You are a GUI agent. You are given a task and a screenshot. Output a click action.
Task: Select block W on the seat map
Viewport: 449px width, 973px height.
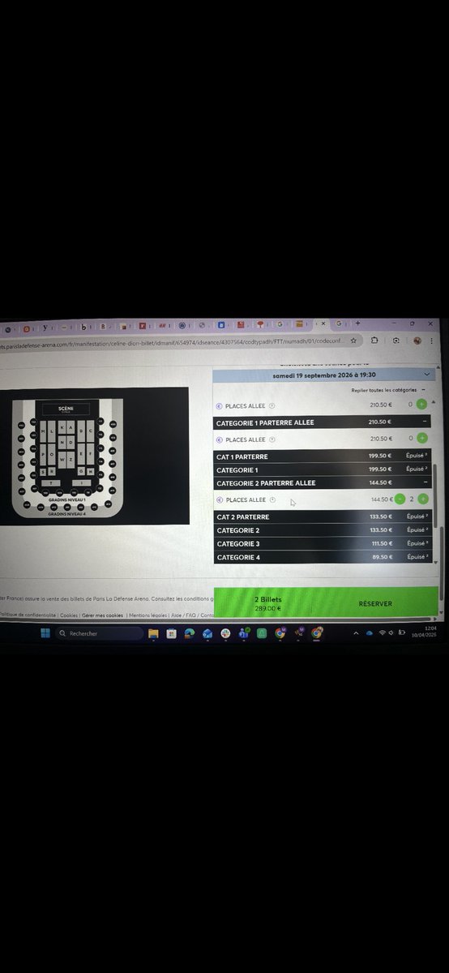click(x=62, y=459)
